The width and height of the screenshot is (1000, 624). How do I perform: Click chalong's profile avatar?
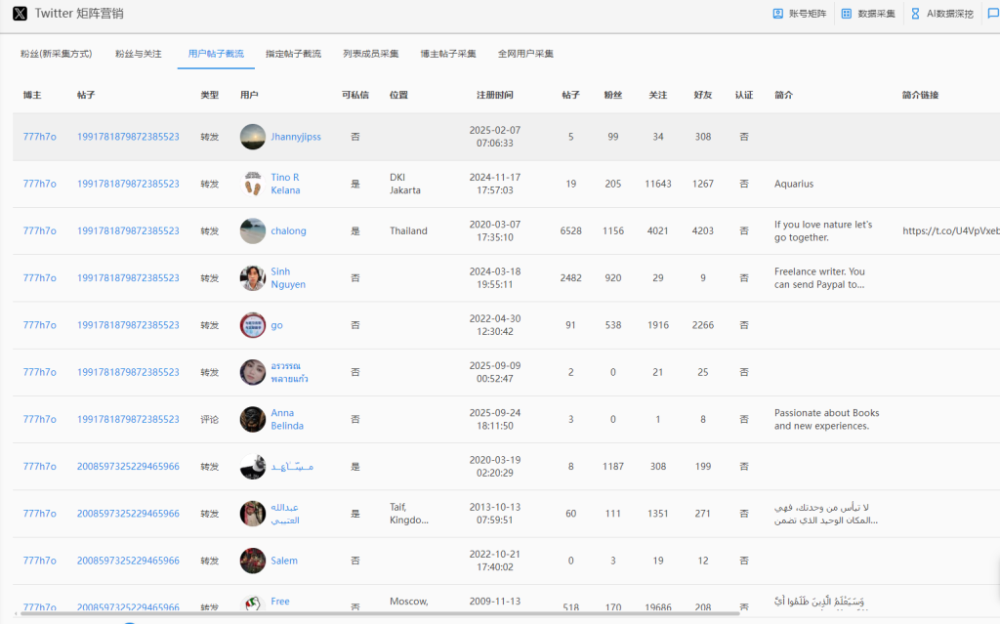[253, 231]
